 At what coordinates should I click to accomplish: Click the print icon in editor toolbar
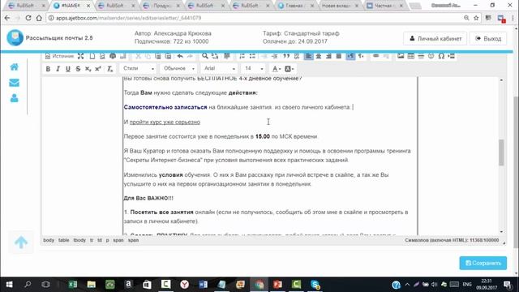pos(113,56)
